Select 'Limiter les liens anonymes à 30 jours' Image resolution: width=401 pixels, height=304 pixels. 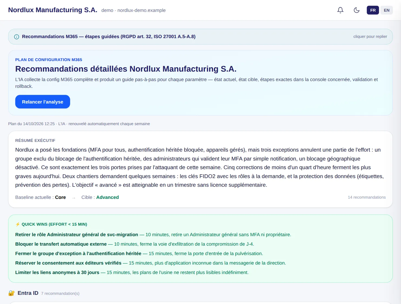point(57,272)
